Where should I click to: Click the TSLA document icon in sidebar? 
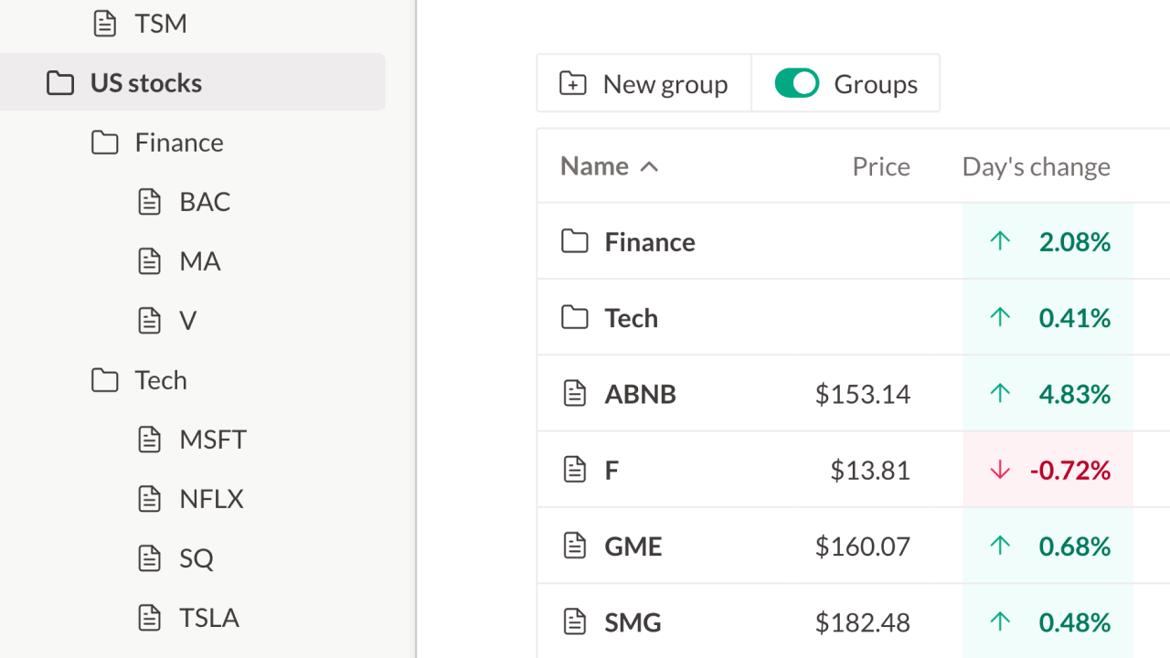pos(149,618)
